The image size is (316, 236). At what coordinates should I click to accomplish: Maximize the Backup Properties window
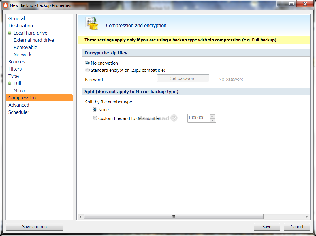[291, 4]
